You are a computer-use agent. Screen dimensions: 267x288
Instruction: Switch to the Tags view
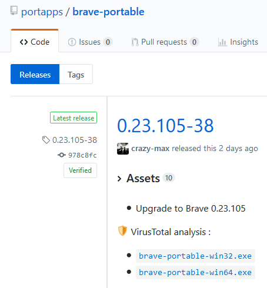[76, 74]
